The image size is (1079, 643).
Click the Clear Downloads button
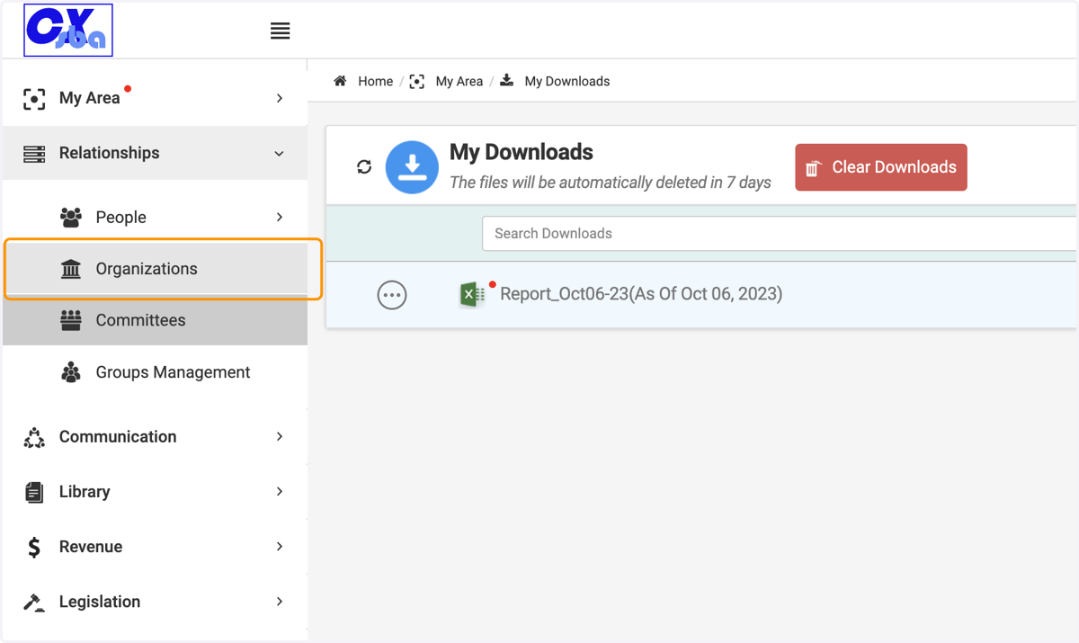(x=881, y=167)
